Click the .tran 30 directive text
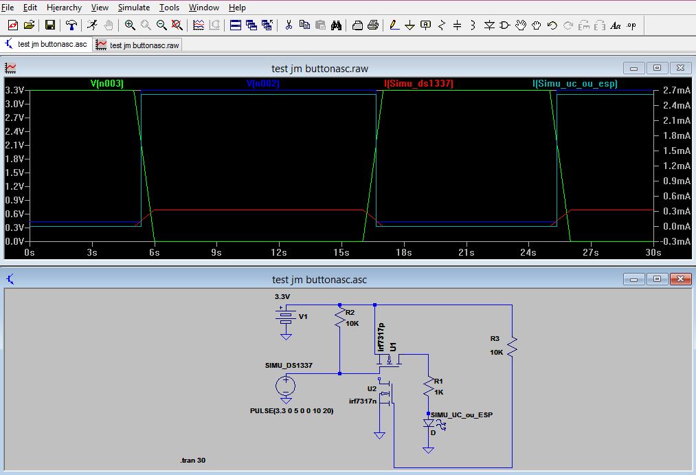The image size is (696, 475). pyautogui.click(x=192, y=460)
